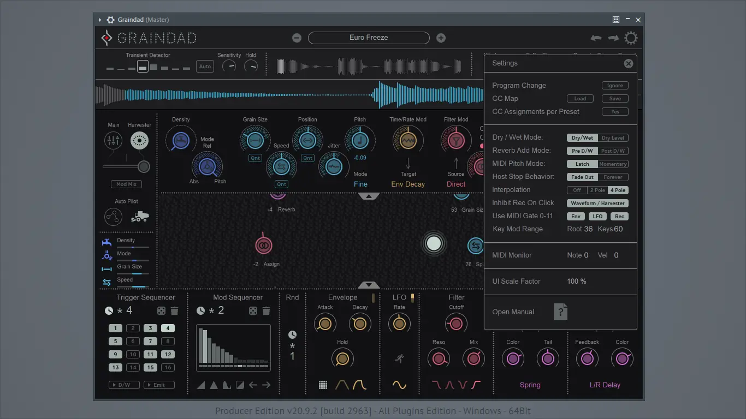Load next preset with plus icon

point(441,38)
